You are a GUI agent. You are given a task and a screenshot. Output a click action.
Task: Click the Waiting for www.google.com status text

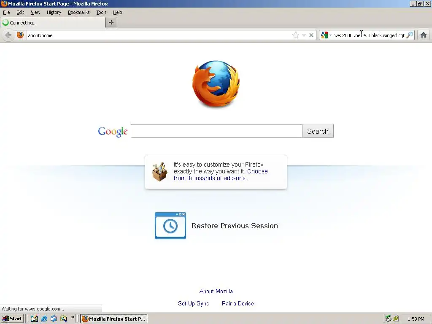click(33, 309)
